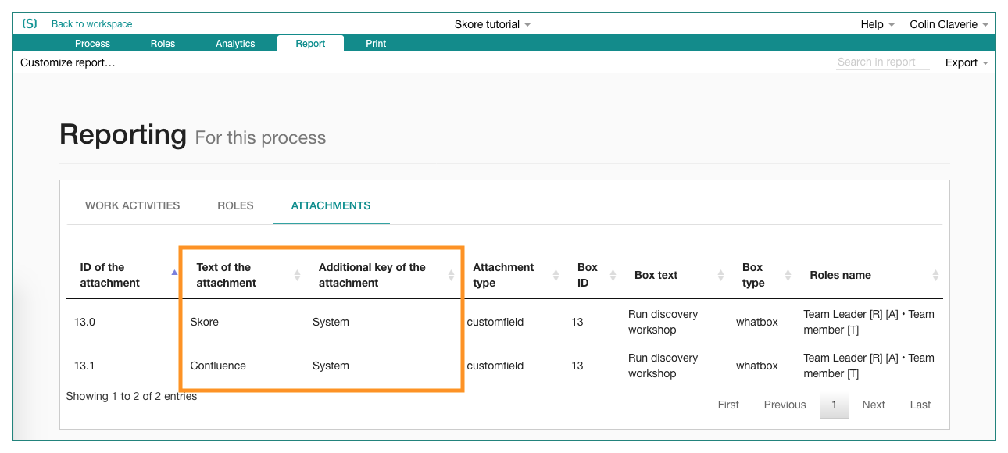Switch to the Analytics tab

[235, 44]
